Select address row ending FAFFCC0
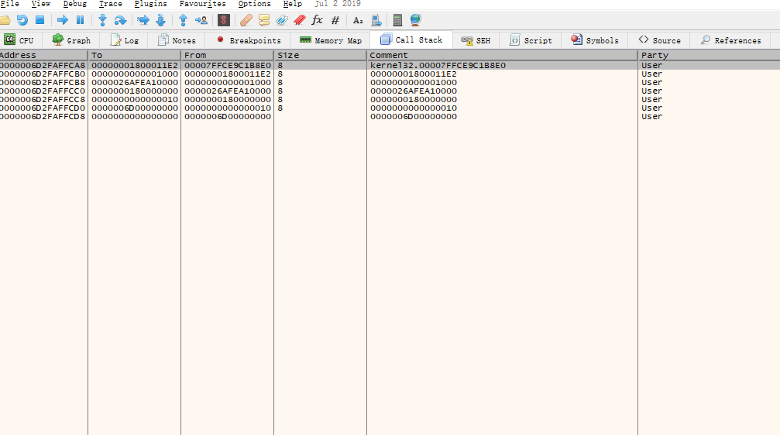Viewport: 780px width, 435px height. click(43, 91)
